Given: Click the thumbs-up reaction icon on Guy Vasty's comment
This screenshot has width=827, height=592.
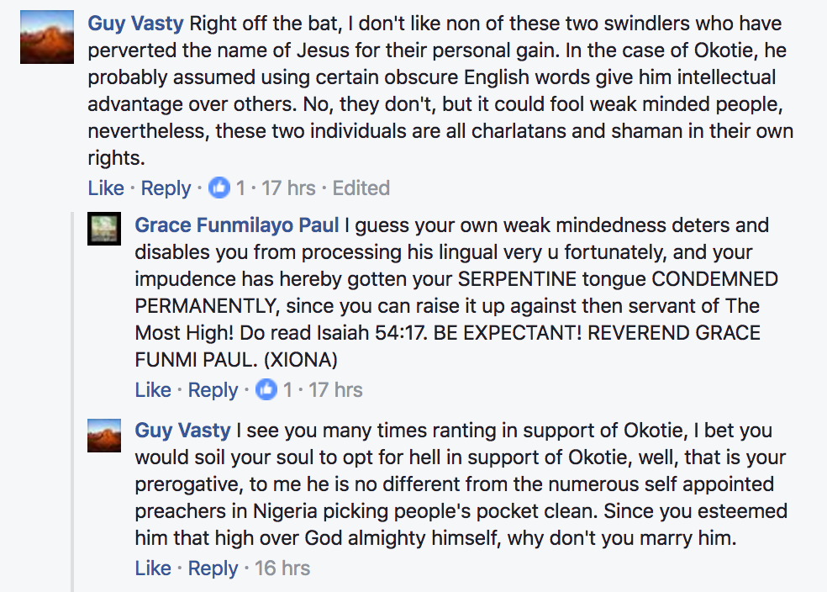Looking at the screenshot, I should click(x=219, y=188).
